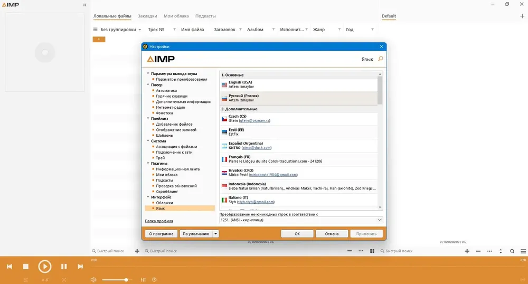
Task: Select Czech (CS) language
Action: 299,119
